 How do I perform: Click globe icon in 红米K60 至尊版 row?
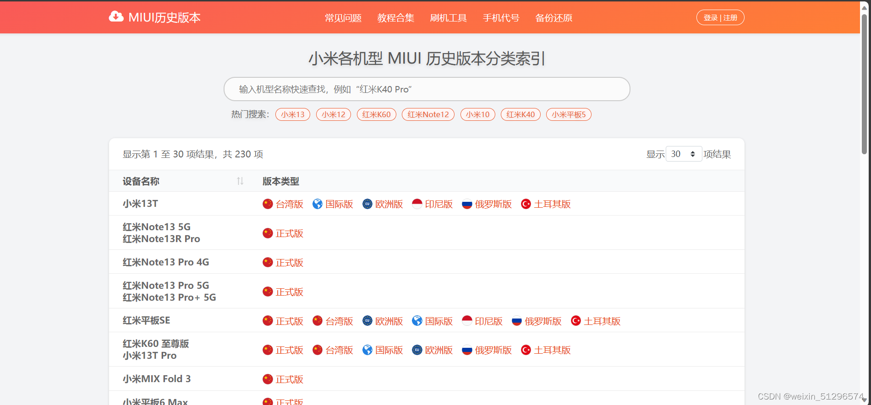tap(367, 350)
